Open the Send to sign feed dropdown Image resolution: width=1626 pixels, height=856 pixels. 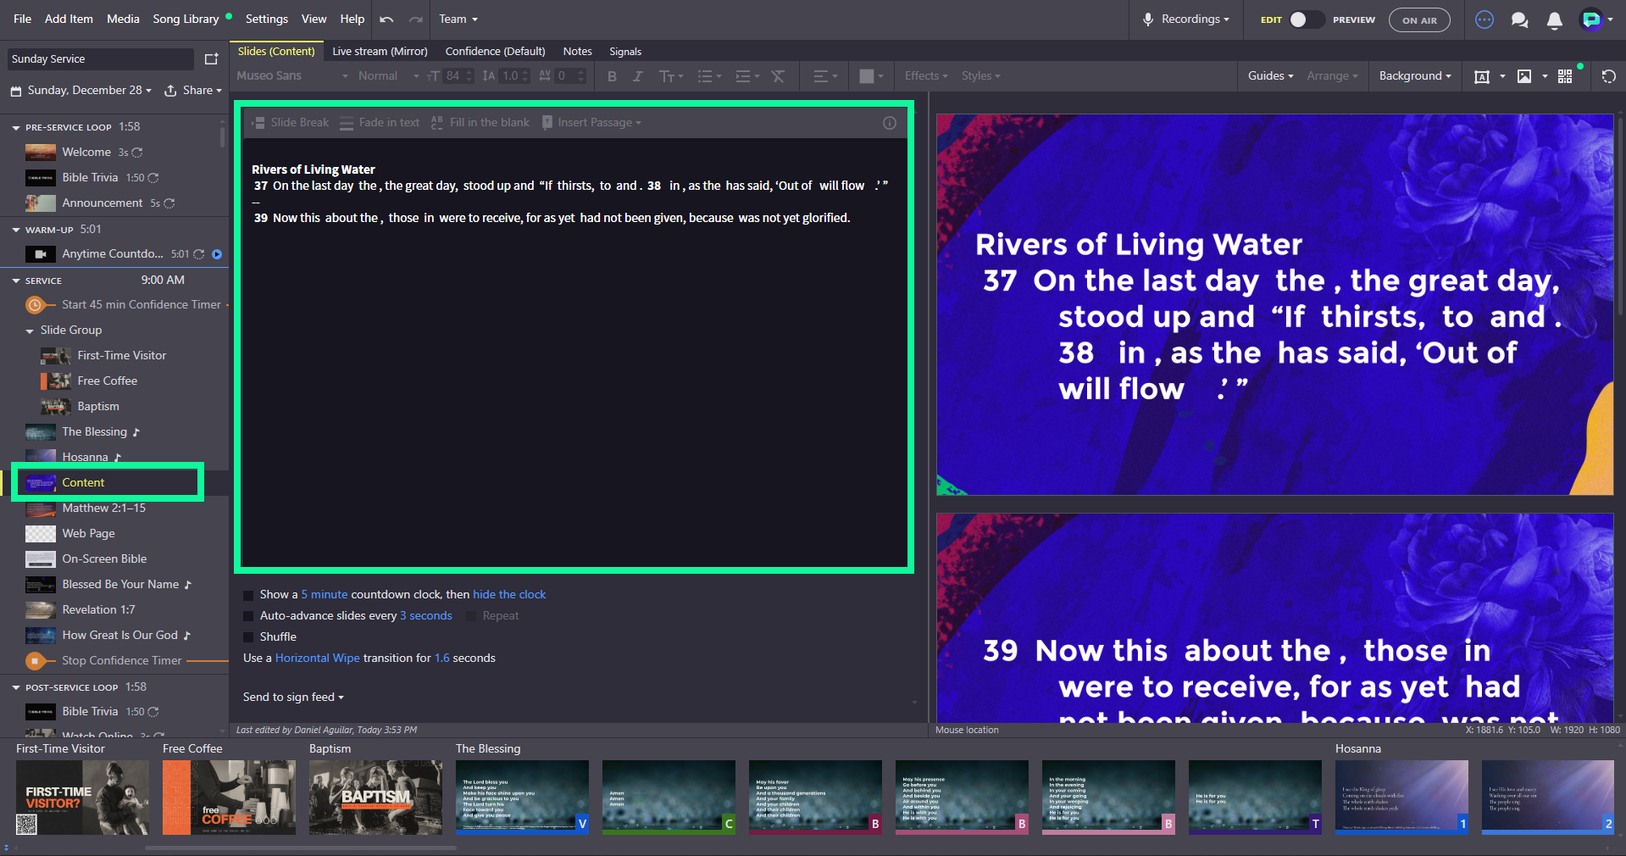click(x=293, y=698)
